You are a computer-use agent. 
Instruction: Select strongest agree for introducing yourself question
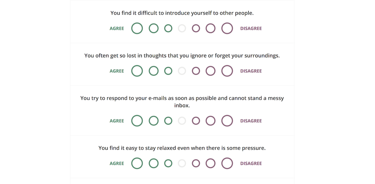[x=137, y=28]
